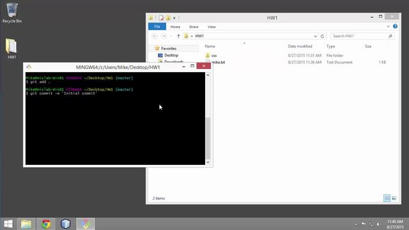Open the Home ribbon tab

(175, 27)
